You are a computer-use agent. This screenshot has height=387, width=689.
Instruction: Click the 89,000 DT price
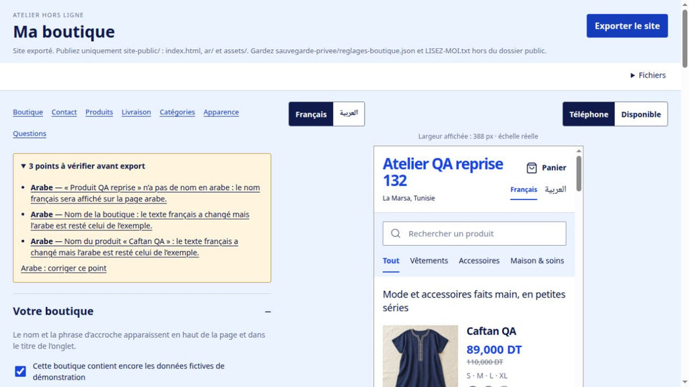tap(494, 349)
